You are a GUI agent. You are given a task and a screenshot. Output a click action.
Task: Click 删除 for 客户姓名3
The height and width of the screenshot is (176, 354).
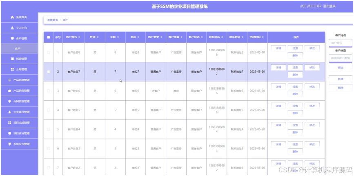pos(295,152)
